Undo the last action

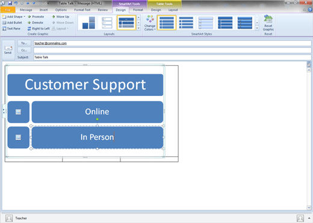(x=16, y=3)
